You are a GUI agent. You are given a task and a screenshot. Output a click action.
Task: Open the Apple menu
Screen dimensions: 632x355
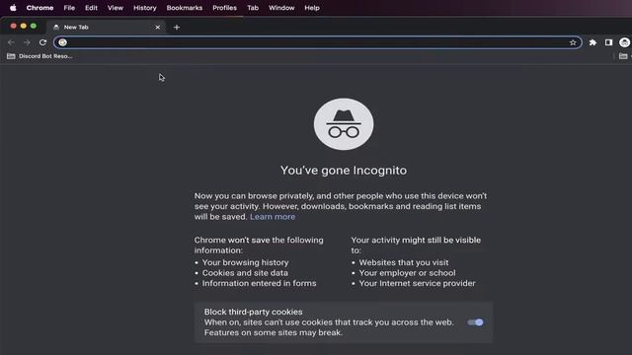[x=13, y=8]
